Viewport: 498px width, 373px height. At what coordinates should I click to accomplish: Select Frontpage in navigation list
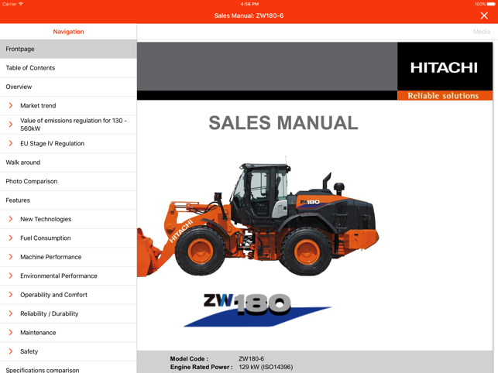(x=68, y=49)
